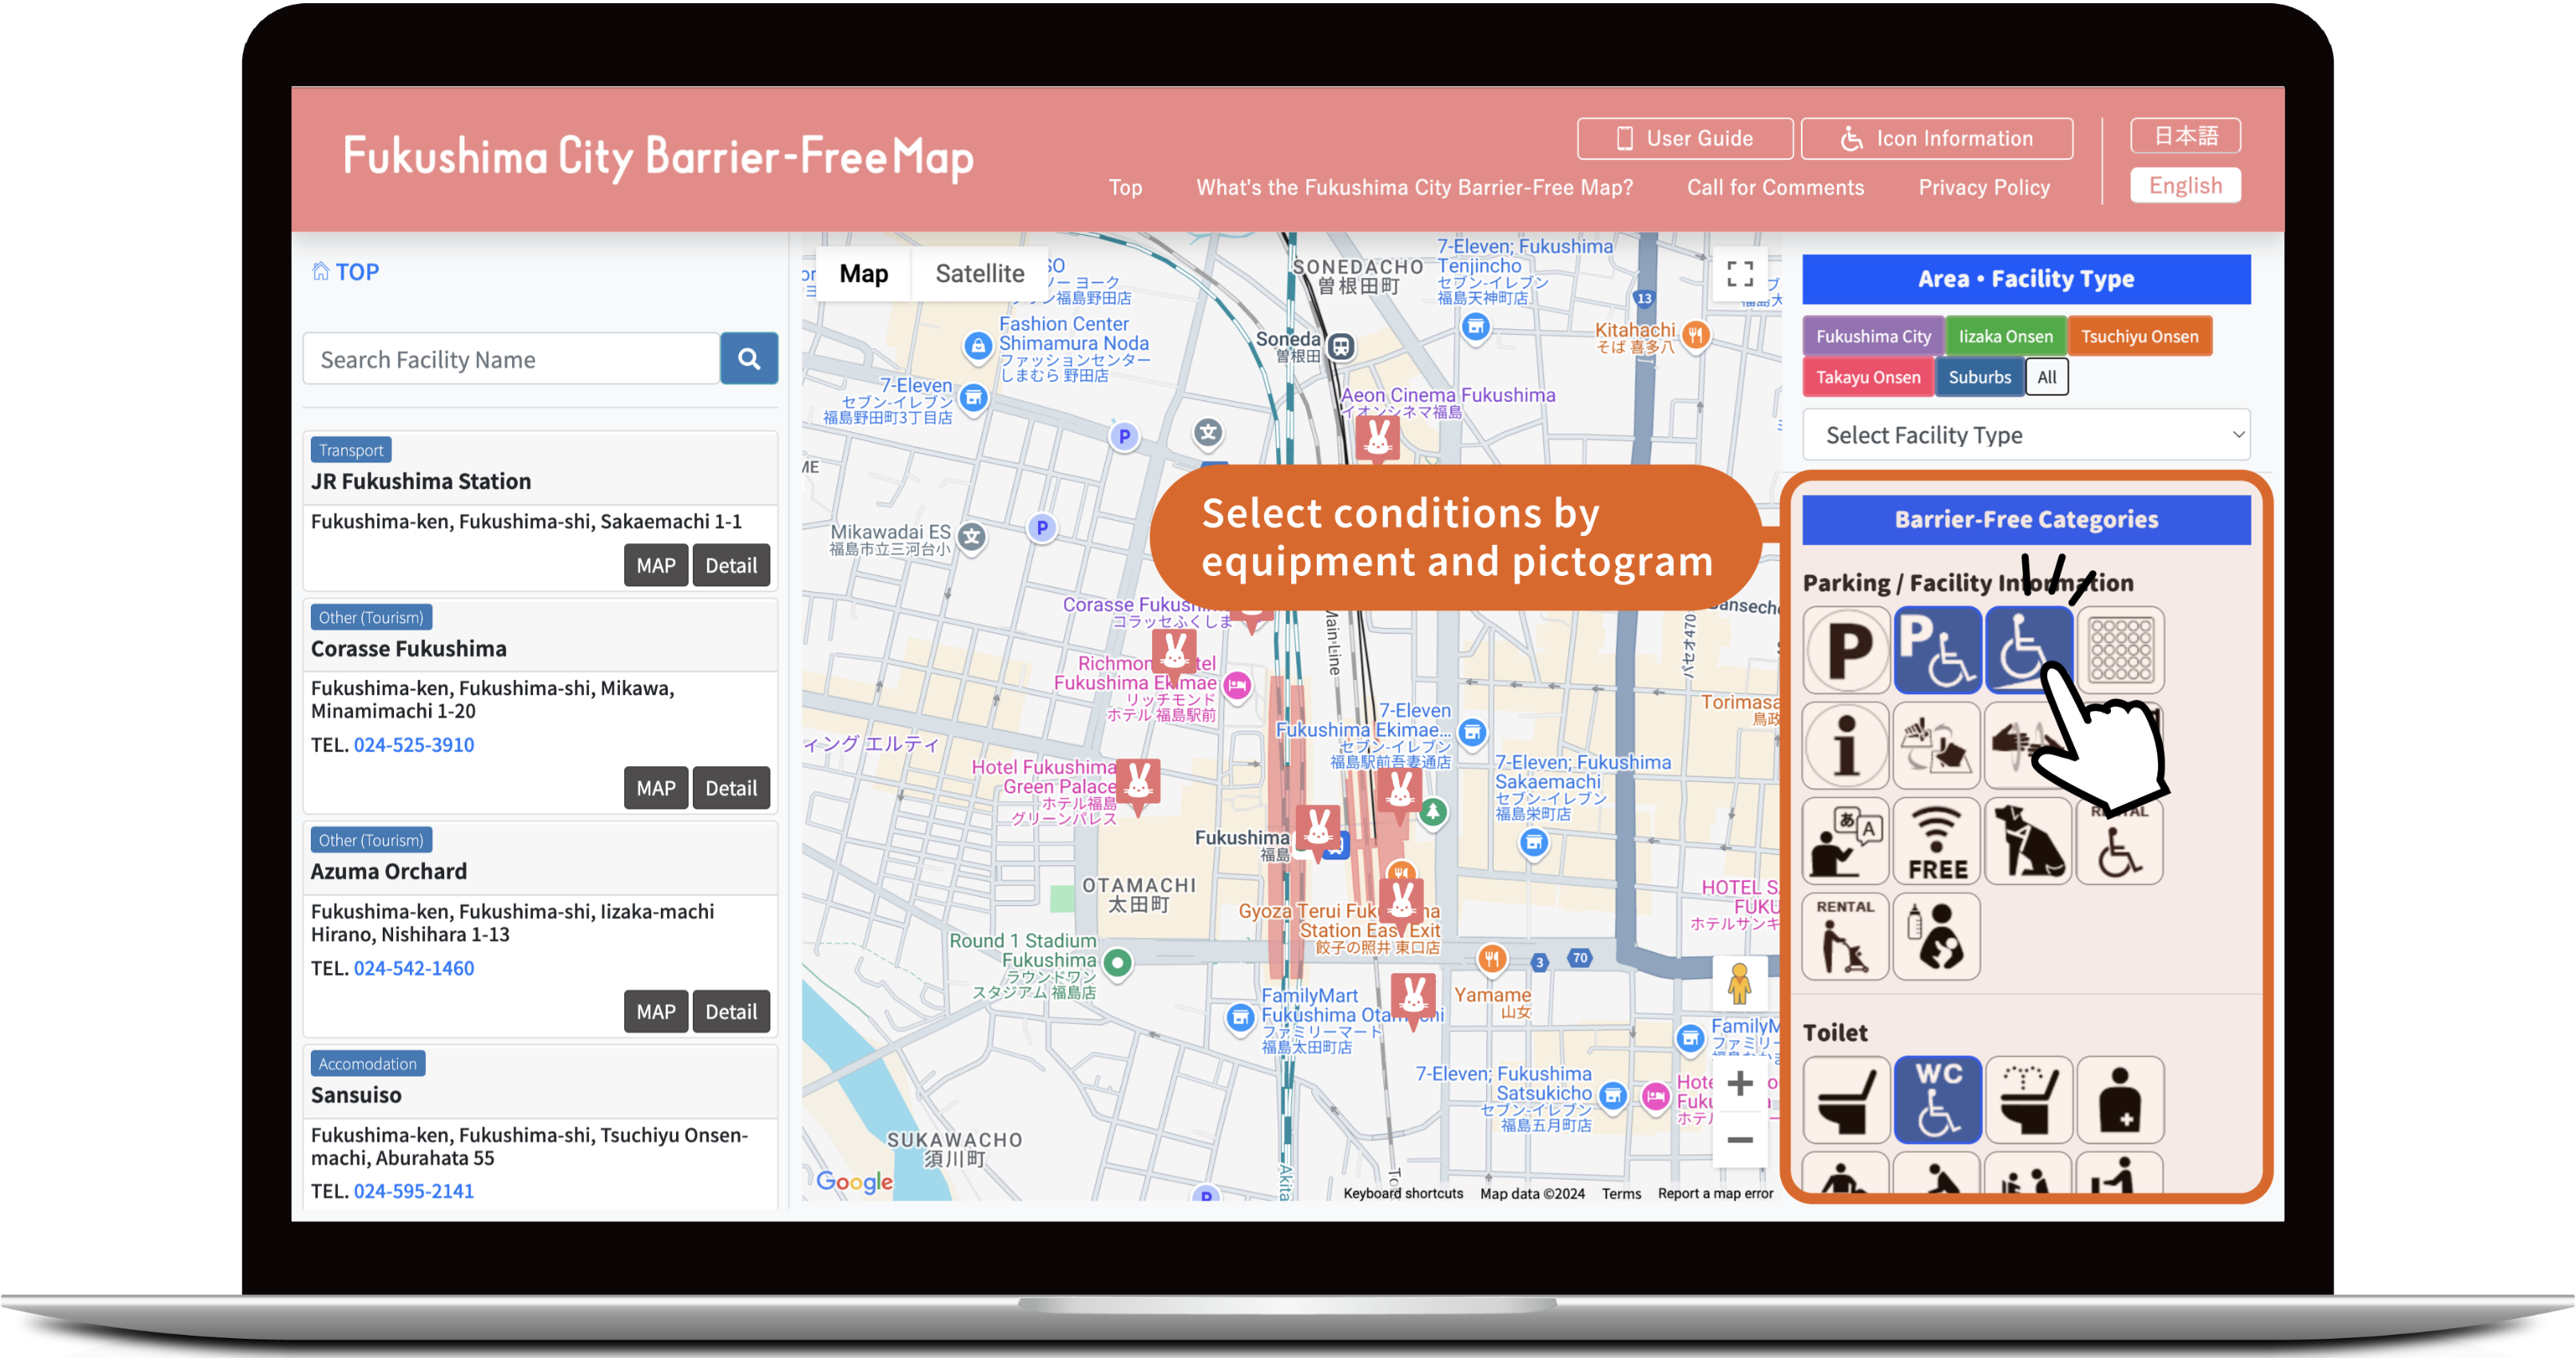Filter by Tsuchiyu Onsen area
This screenshot has height=1358, width=2576.
tap(2139, 336)
